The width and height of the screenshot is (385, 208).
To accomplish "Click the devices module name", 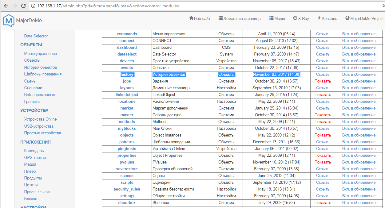I will (127, 61).
